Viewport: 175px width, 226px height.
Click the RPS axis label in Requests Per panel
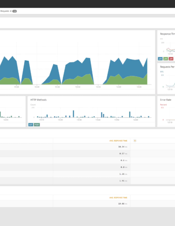pos(162,72)
